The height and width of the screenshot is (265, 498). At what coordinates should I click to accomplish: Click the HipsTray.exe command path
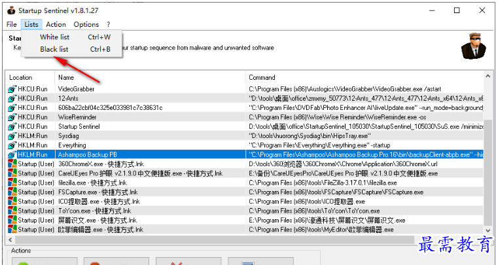coord(310,136)
